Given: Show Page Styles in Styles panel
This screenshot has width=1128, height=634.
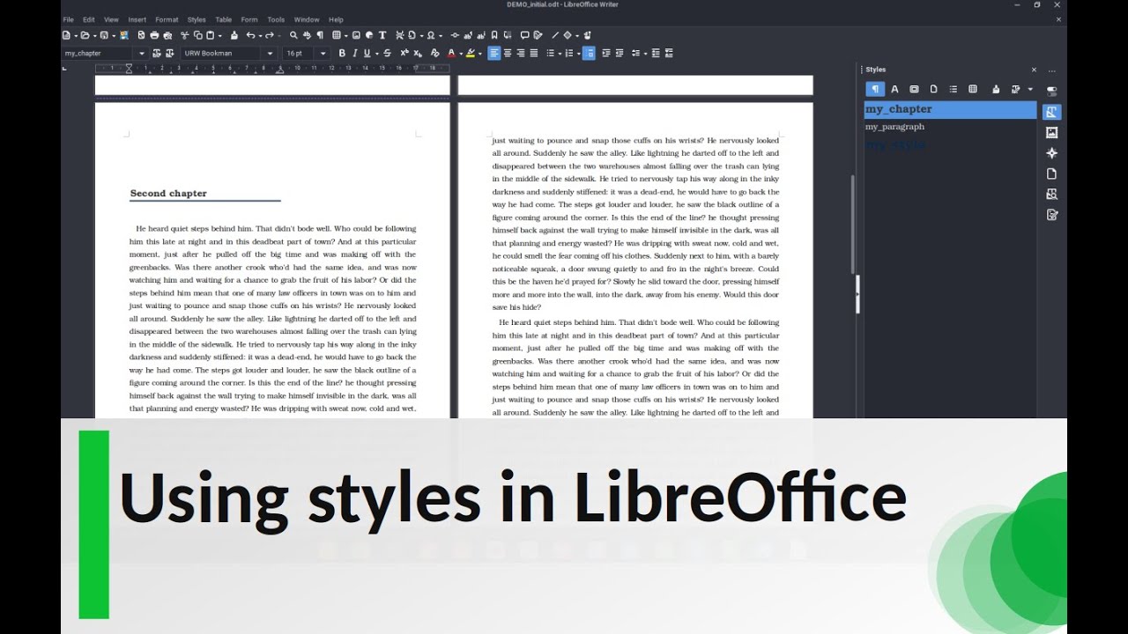Looking at the screenshot, I should point(933,89).
